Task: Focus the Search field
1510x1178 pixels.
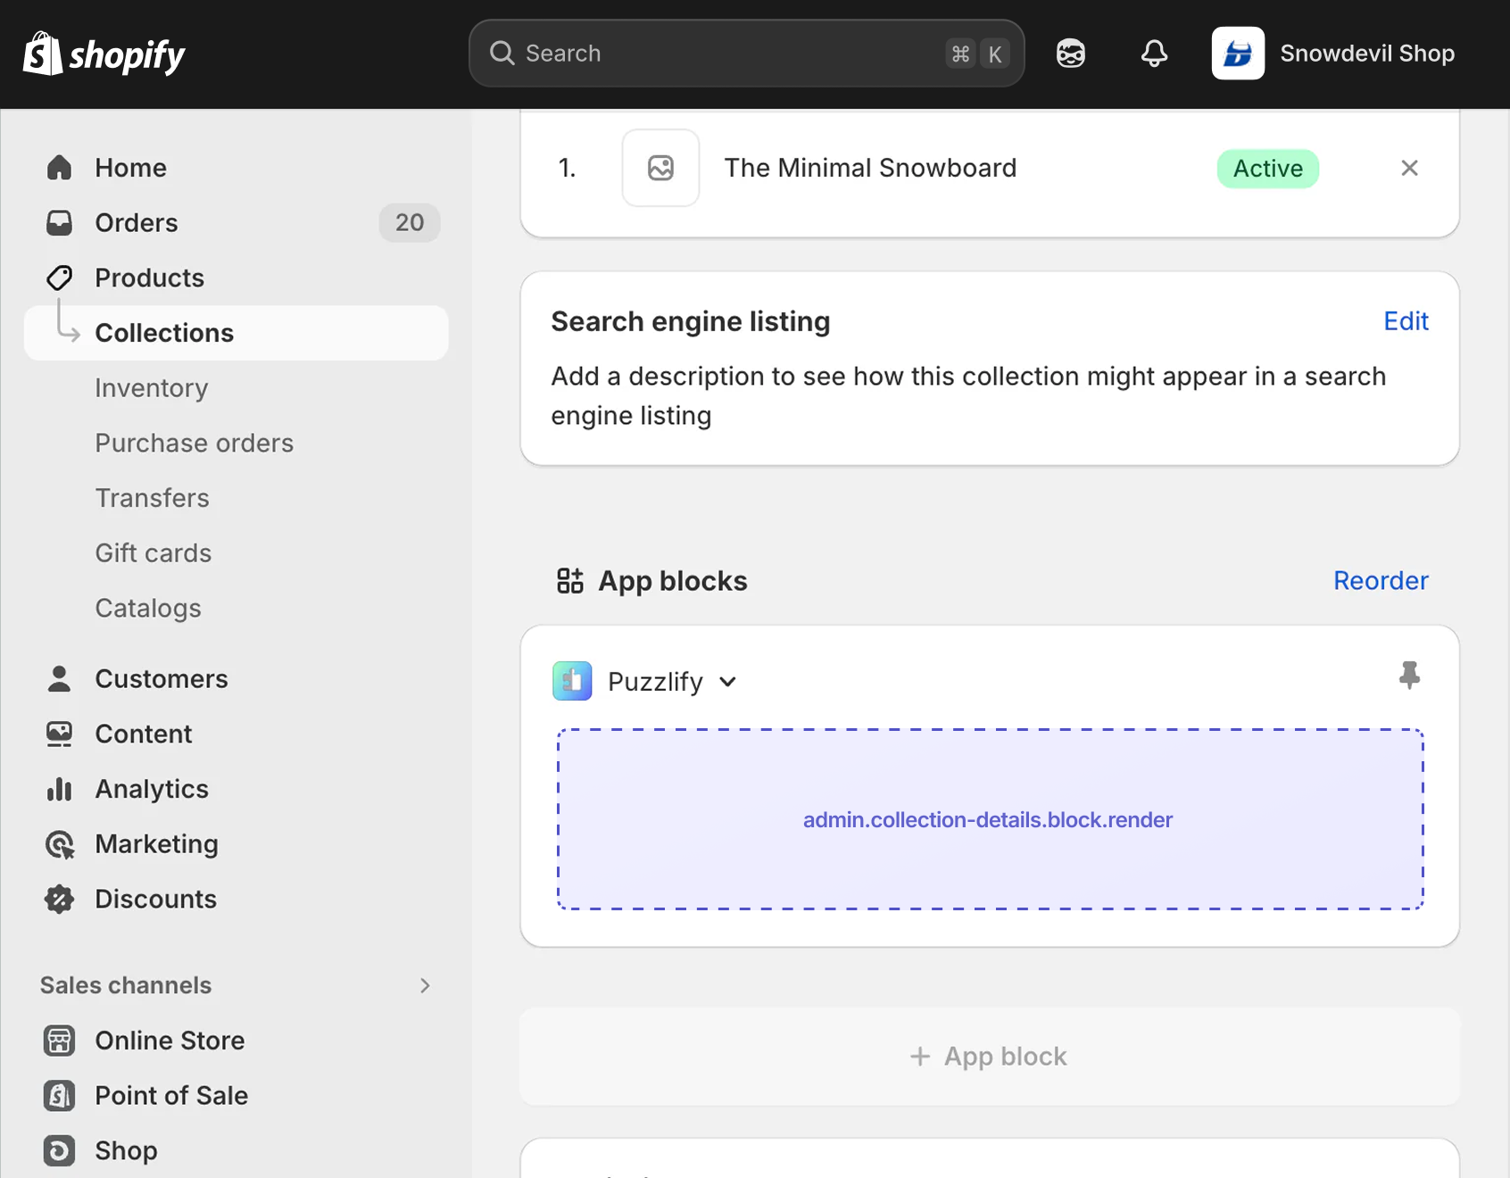Action: [x=746, y=54]
